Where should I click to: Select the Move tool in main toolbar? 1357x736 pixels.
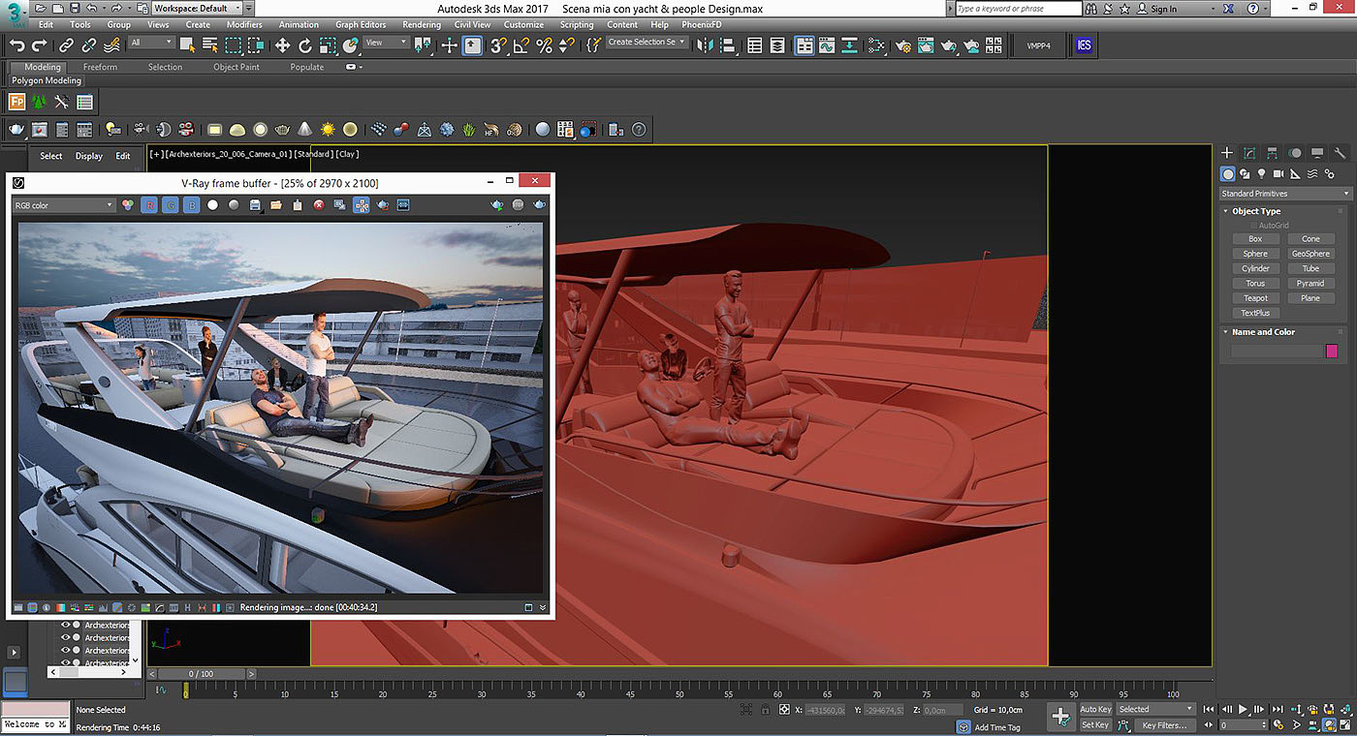(282, 46)
